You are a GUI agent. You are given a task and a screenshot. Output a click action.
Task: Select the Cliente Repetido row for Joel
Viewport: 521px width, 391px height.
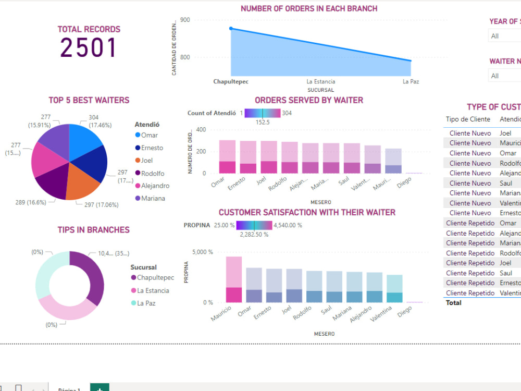(482, 263)
